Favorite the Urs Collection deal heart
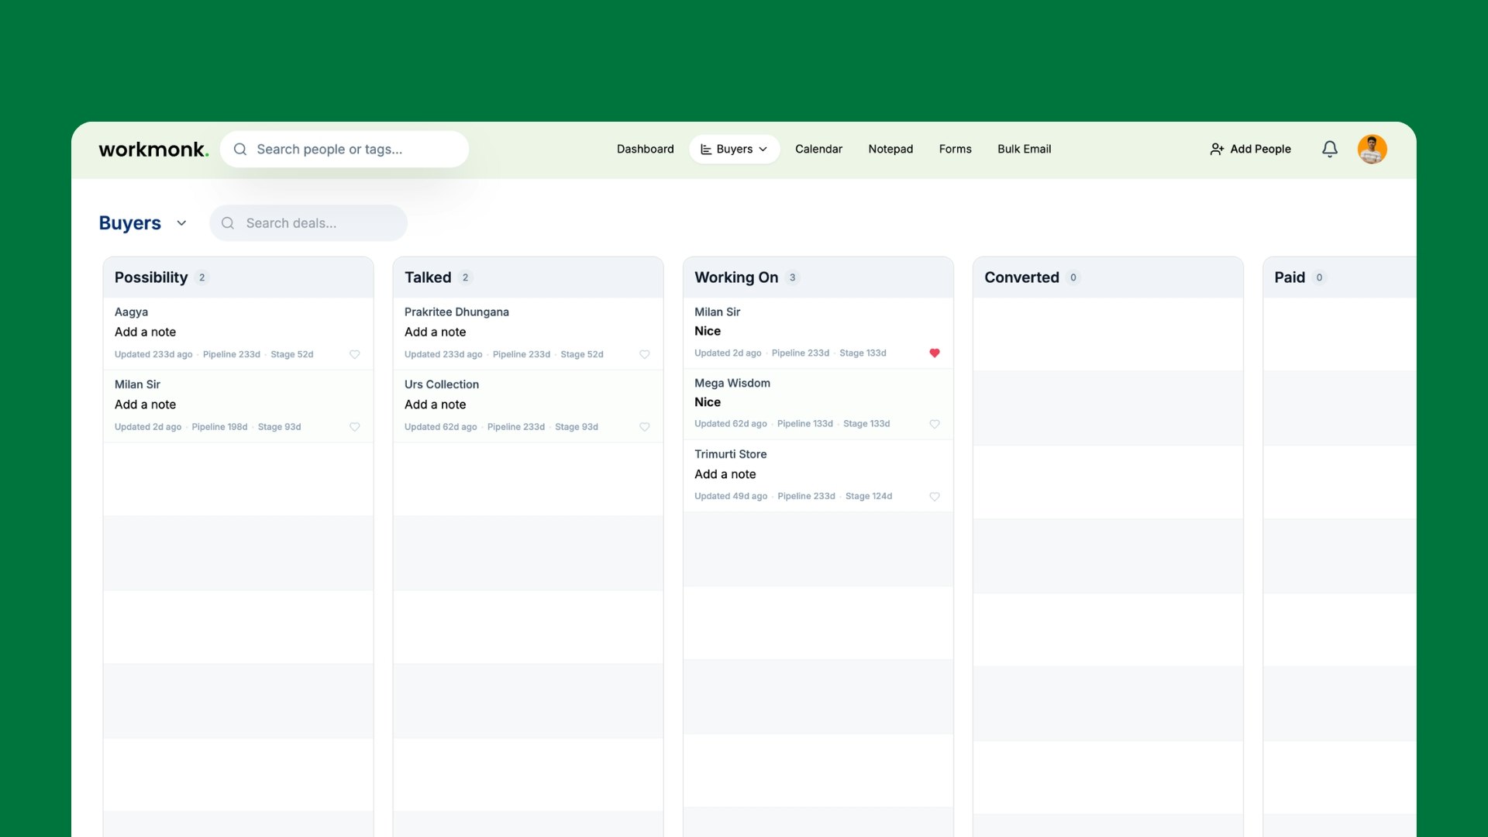Screen dimensions: 1488x837 pos(644,427)
